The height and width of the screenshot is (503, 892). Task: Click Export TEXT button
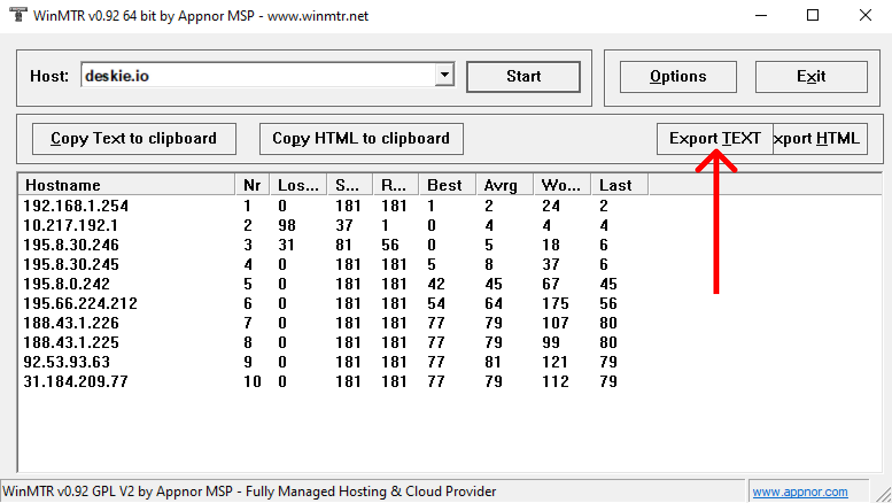(715, 138)
